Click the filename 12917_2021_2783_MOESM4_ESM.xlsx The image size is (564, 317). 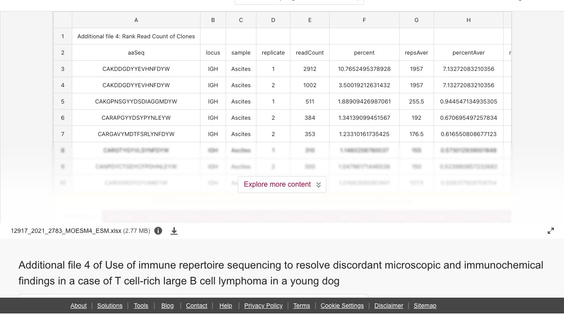(66, 231)
